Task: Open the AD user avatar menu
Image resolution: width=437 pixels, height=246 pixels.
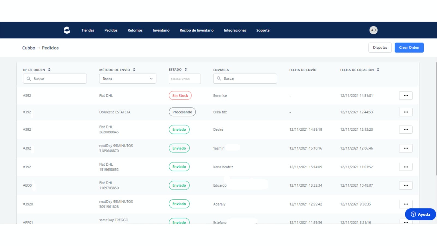Action: point(373,30)
